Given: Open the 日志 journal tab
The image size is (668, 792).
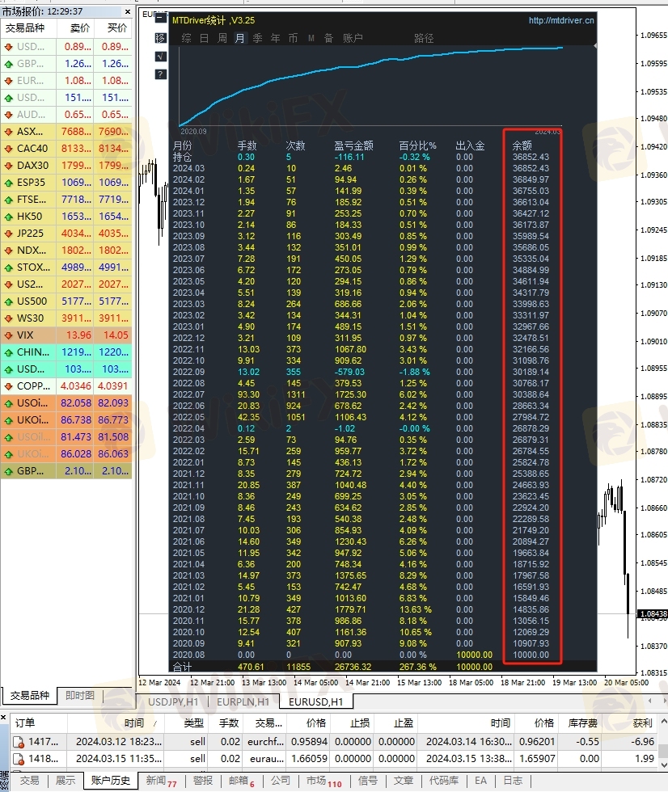Looking at the screenshot, I should tap(513, 781).
